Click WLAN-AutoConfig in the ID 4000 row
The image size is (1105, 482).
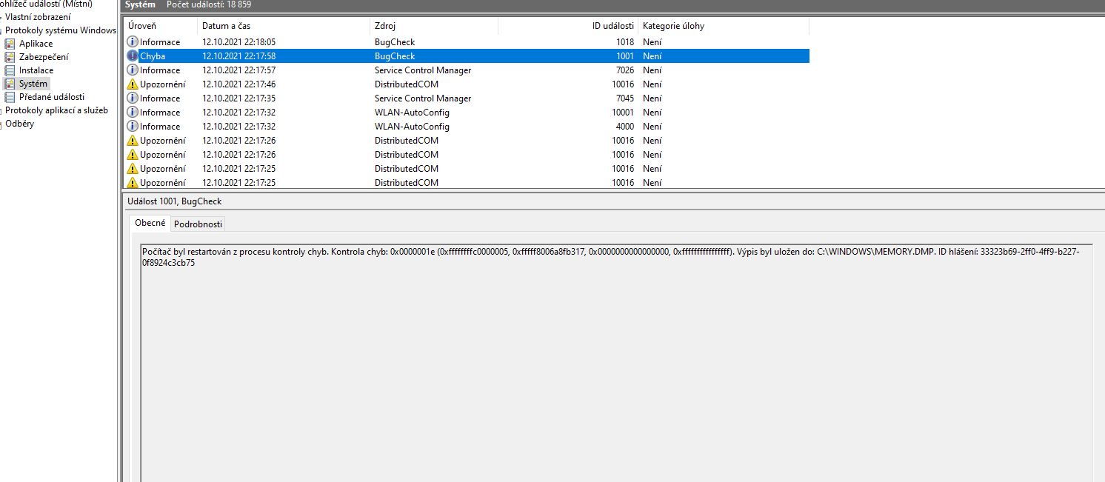[x=412, y=127]
